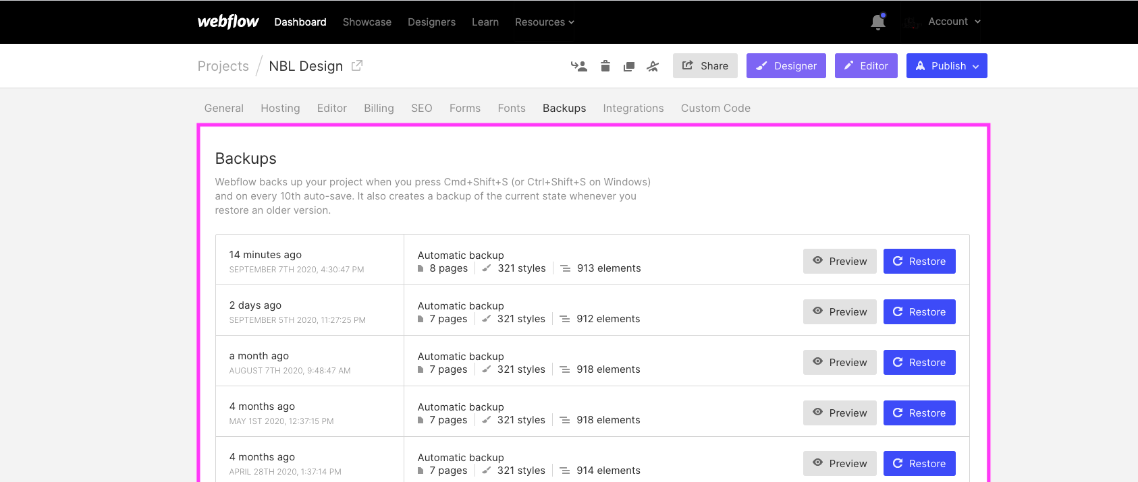Click the Webflow logo
This screenshot has width=1138, height=482.
[228, 22]
